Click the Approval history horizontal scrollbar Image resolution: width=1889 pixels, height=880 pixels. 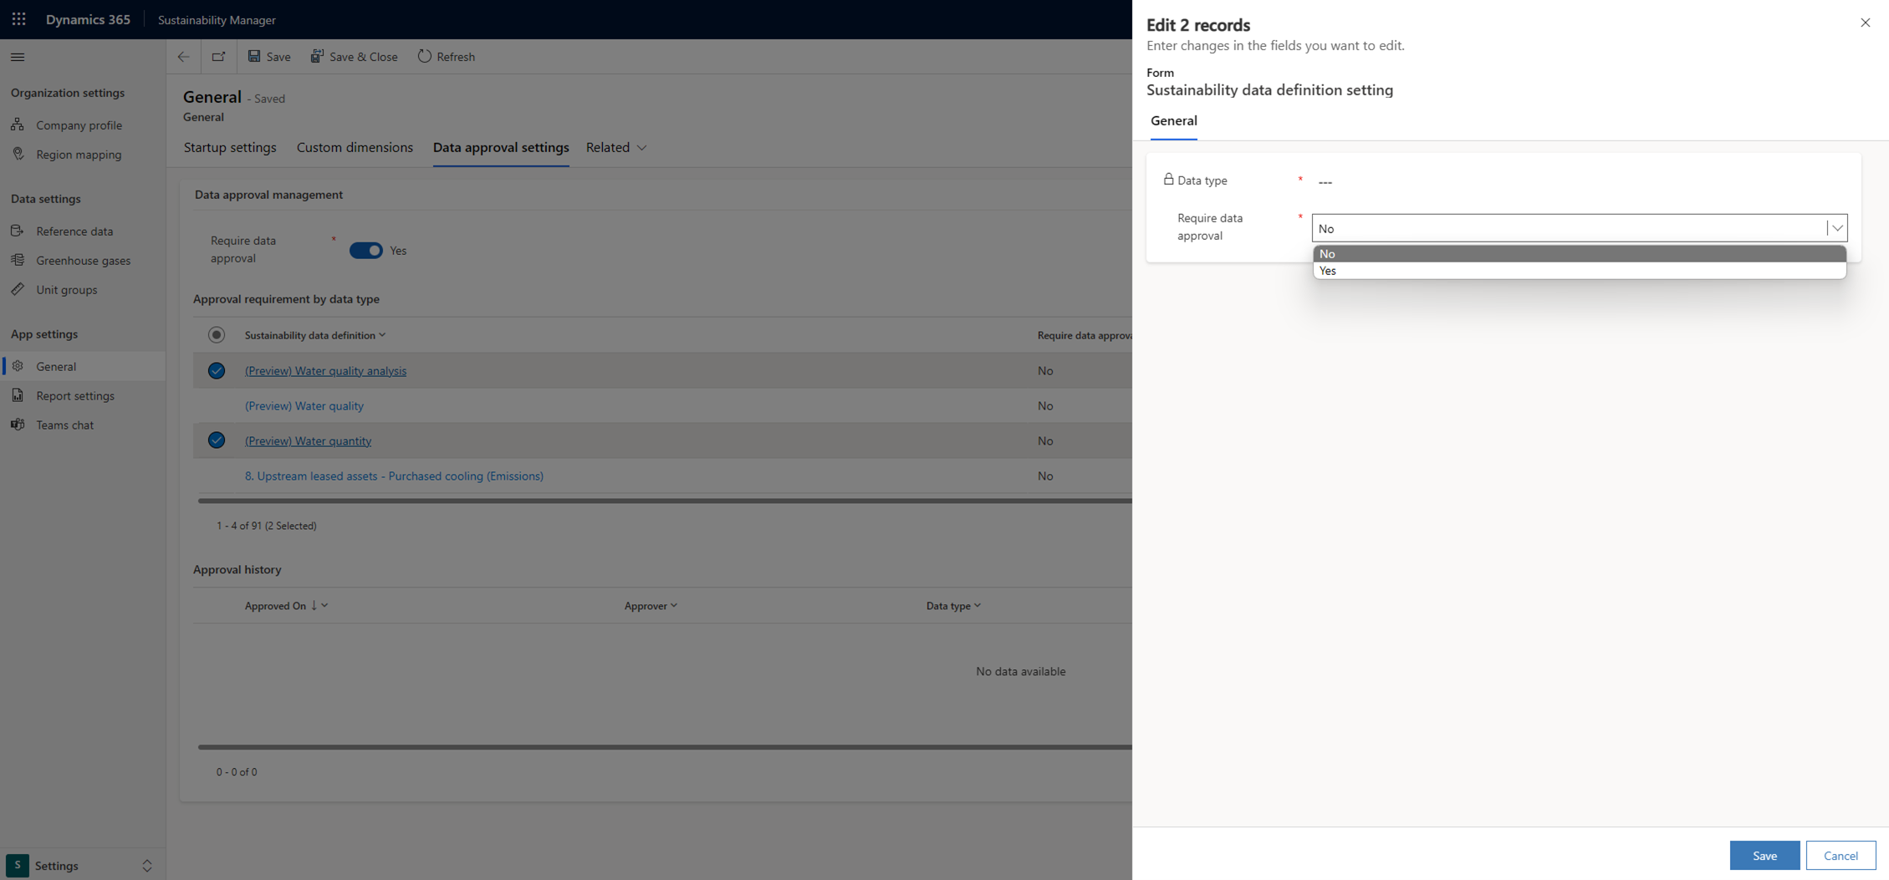coord(665,747)
